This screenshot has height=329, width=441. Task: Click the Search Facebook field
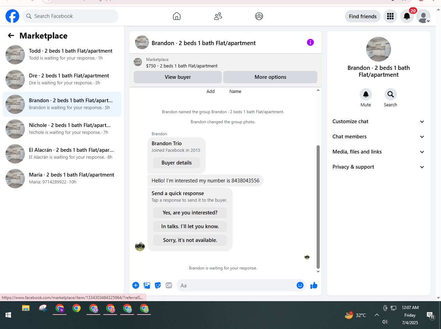coord(70,16)
